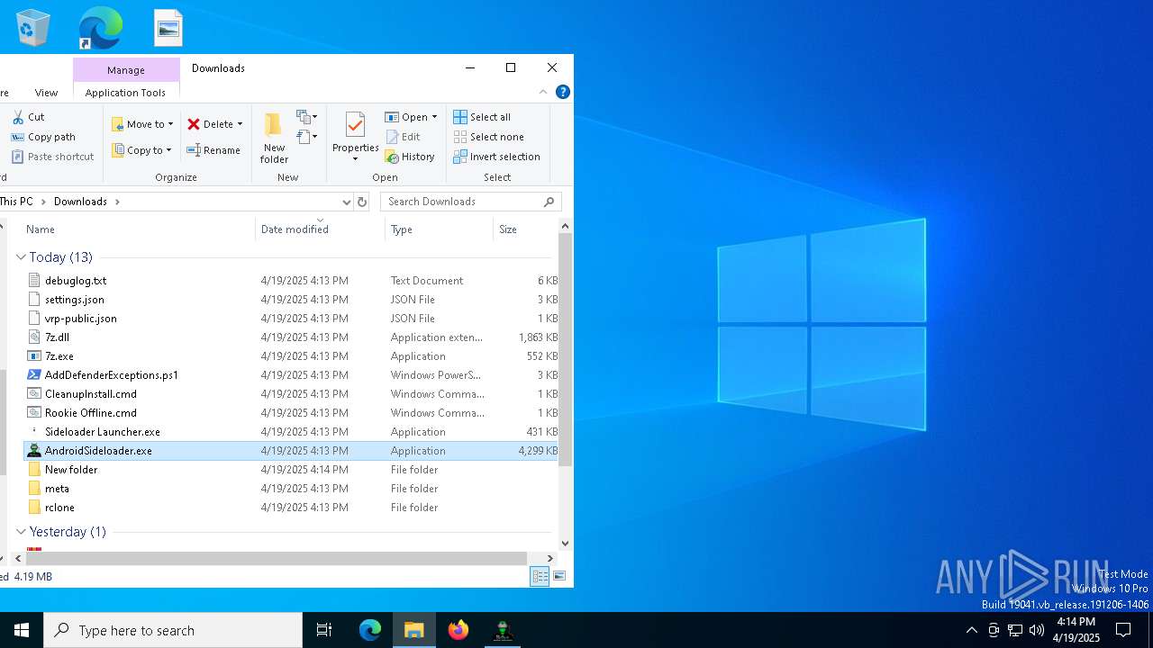The height and width of the screenshot is (648, 1153).
Task: Click the red Delete icon
Action: pos(194,124)
